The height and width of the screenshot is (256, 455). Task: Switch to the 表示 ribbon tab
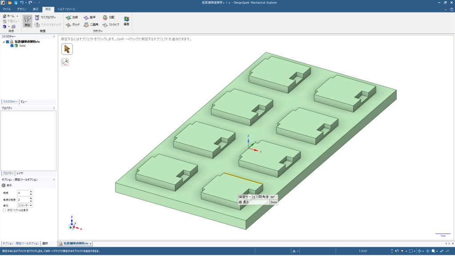36,9
